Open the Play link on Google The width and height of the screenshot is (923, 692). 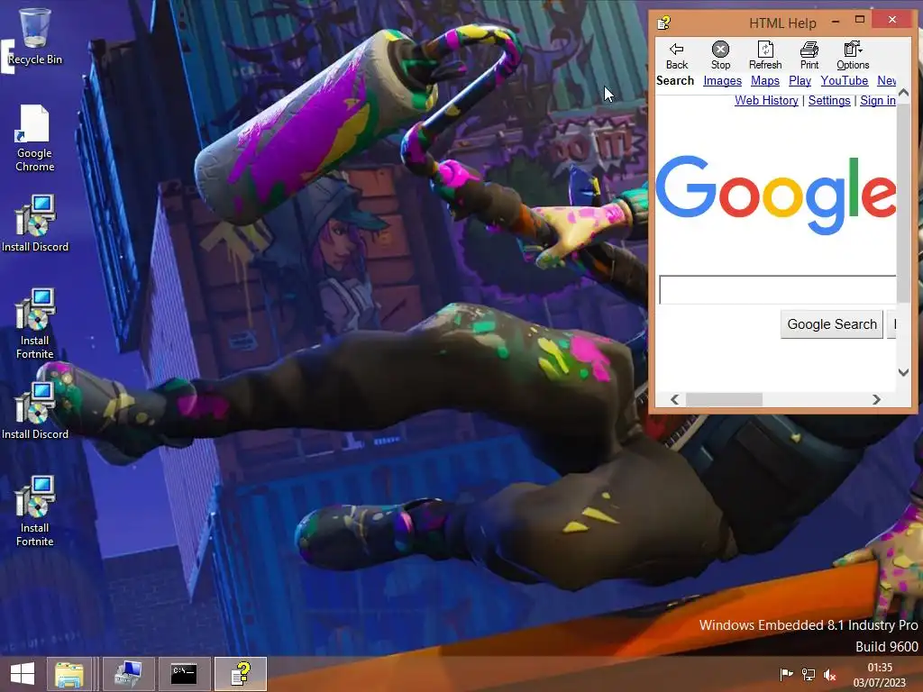800,80
